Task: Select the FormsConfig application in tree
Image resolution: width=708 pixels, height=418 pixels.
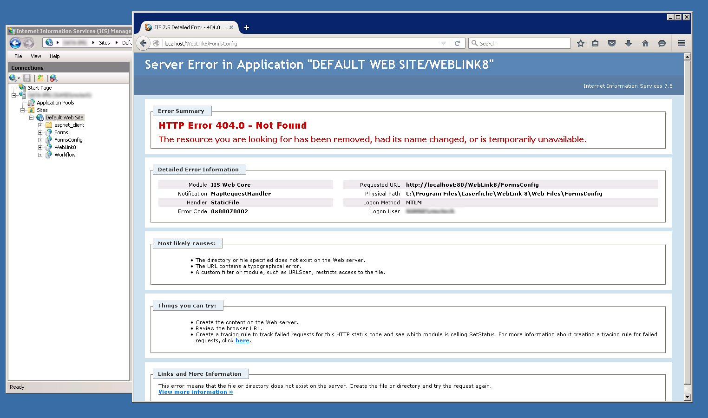Action: pos(68,140)
